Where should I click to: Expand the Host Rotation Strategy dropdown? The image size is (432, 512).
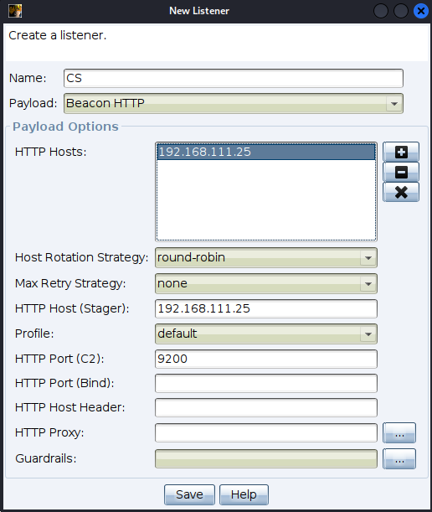click(x=266, y=257)
